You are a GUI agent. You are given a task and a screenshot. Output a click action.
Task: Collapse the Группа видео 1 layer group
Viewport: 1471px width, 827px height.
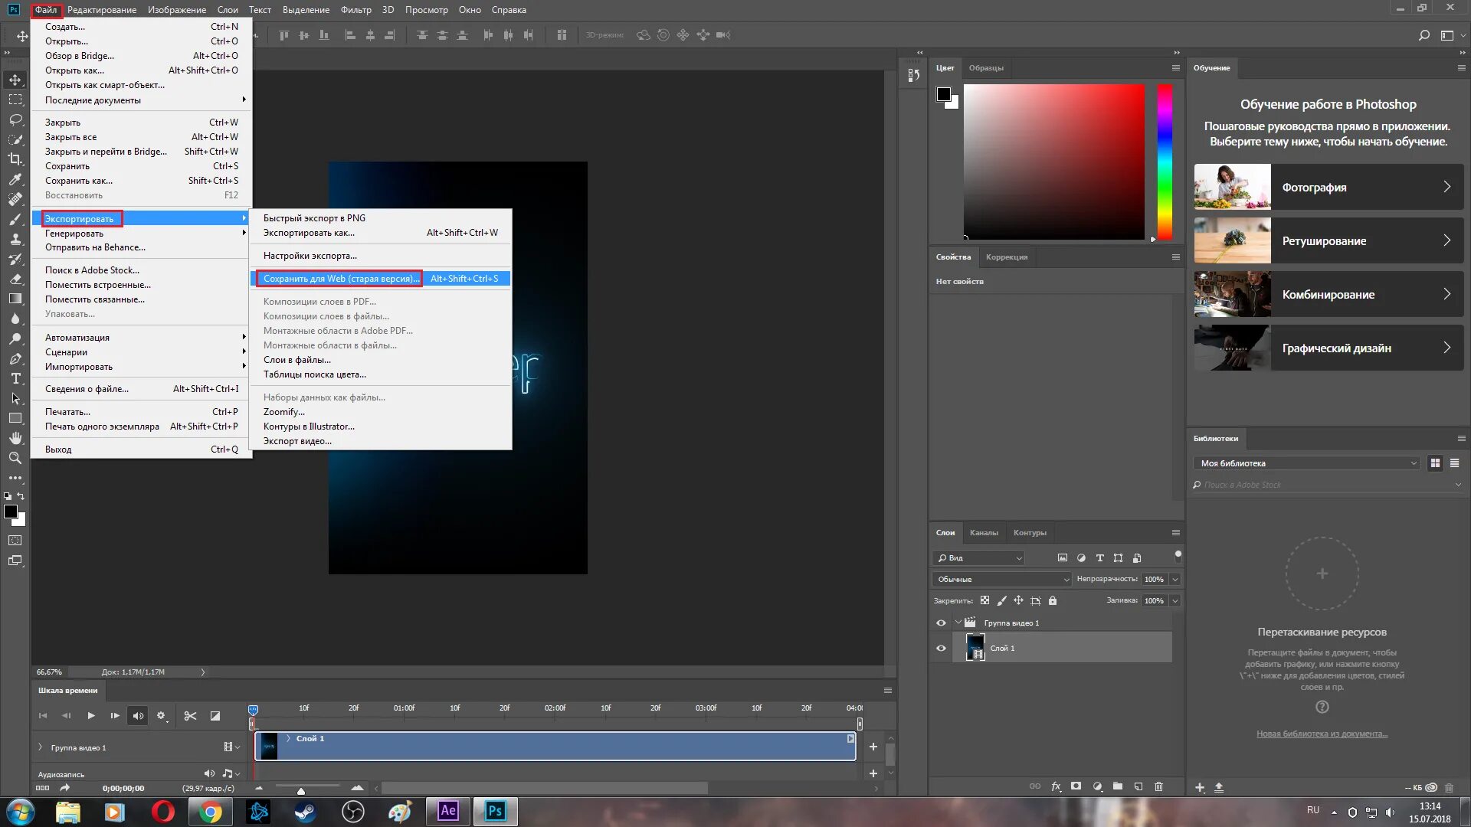coord(958,623)
